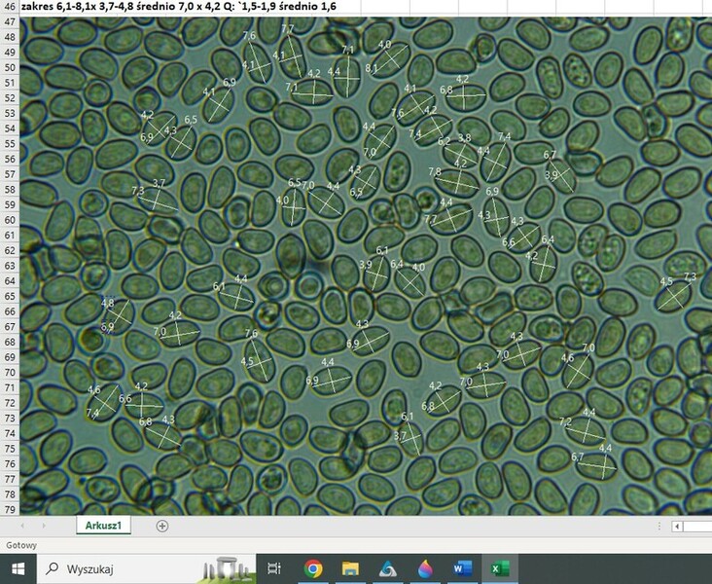712x584 pixels.
Task: Select row header 78
Action: pyautogui.click(x=10, y=494)
